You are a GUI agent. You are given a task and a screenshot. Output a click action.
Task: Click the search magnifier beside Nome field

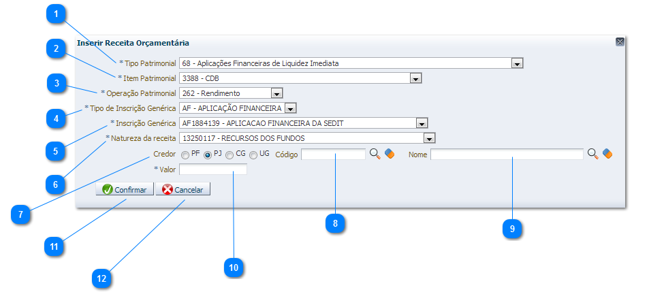click(592, 155)
